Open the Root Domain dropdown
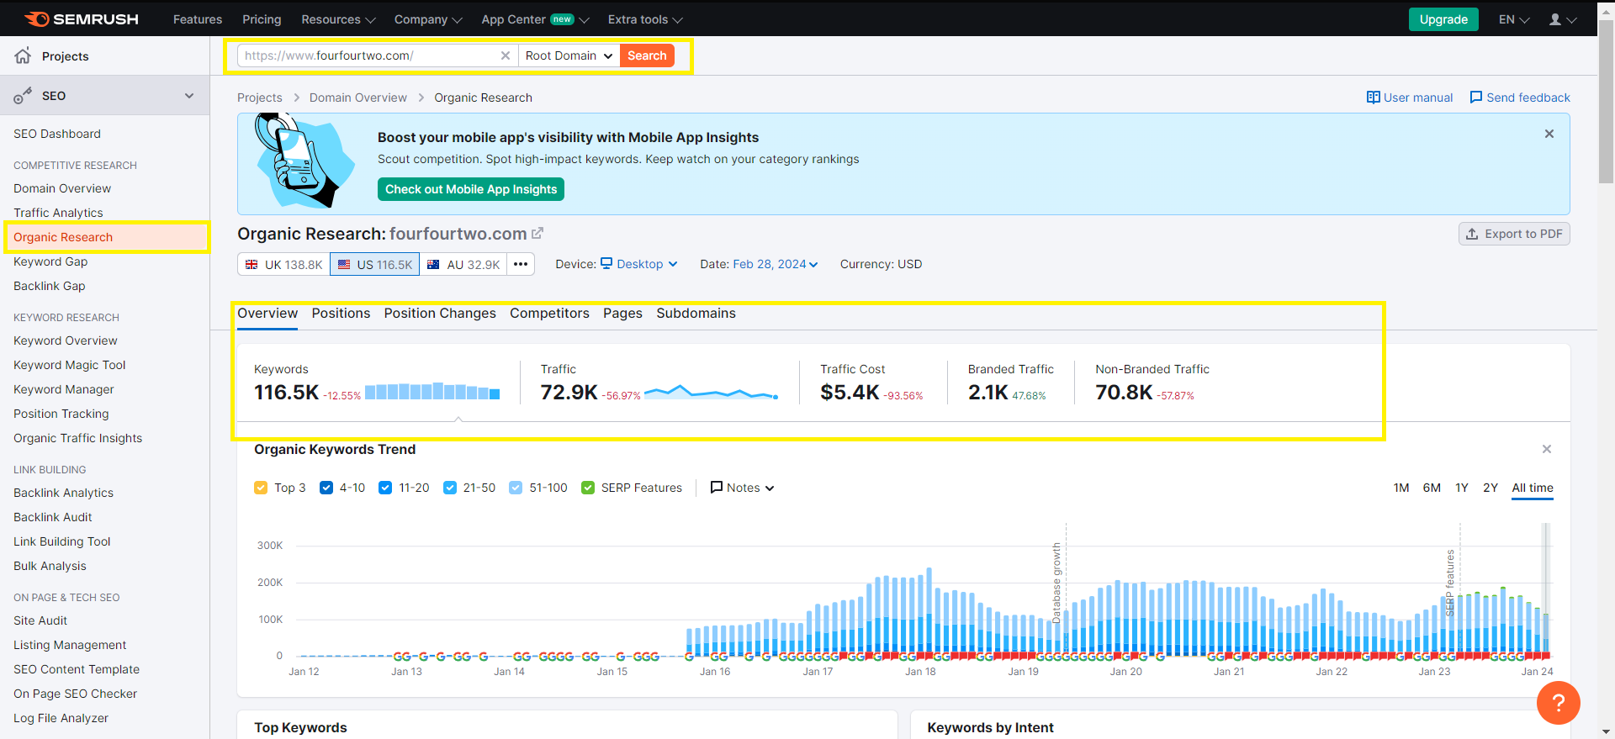The image size is (1615, 739). point(569,55)
